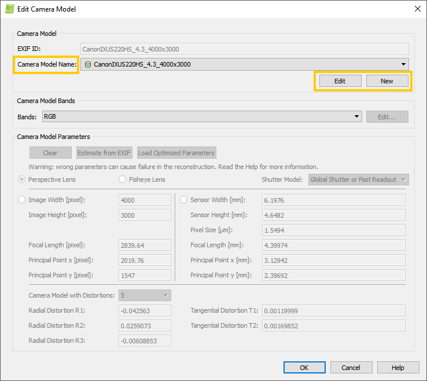Expand the Bands RGB dropdown

coord(357,116)
